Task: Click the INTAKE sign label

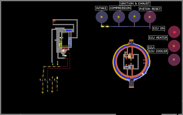Action: tap(101, 8)
